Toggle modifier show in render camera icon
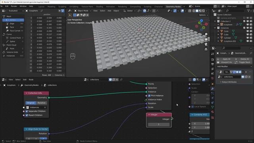Screen dimensions: 254x143 point(240,72)
